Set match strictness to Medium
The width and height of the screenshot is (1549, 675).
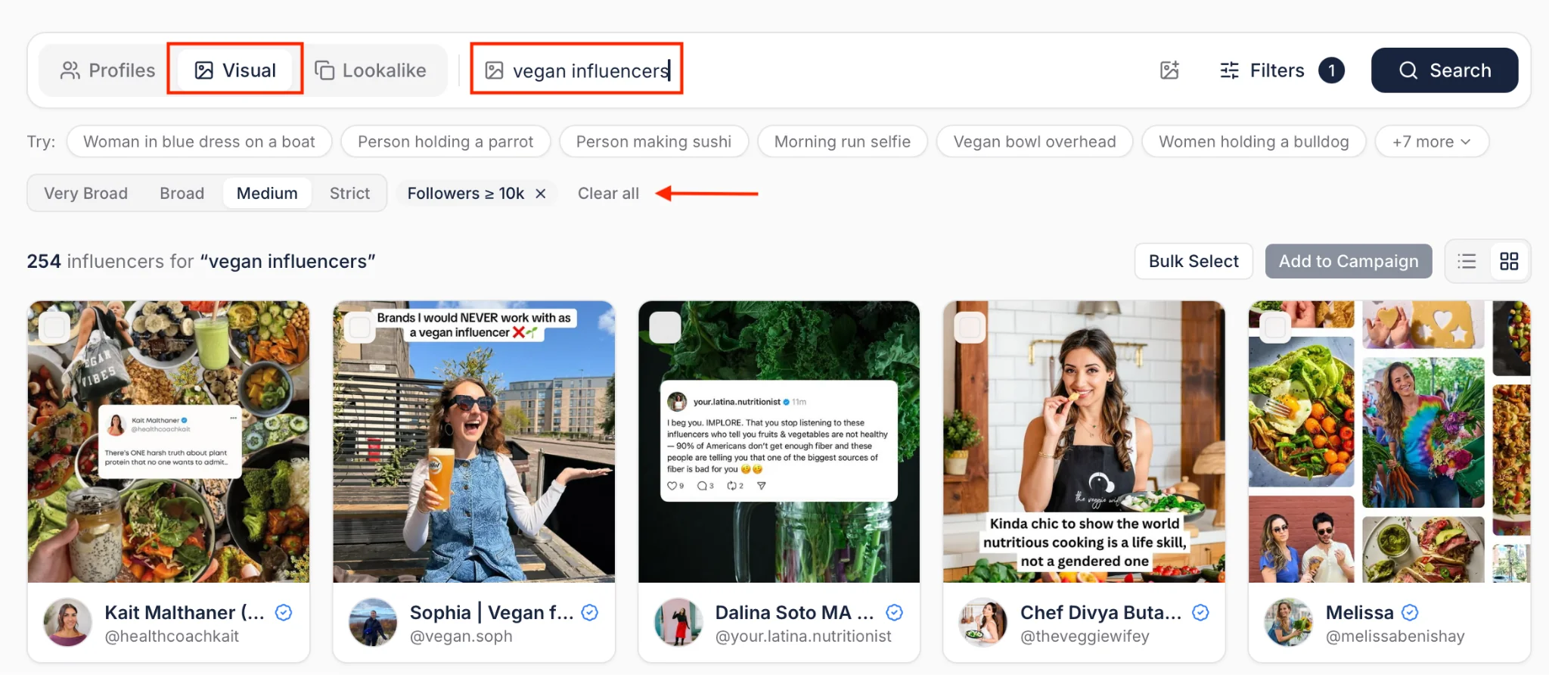[267, 193]
